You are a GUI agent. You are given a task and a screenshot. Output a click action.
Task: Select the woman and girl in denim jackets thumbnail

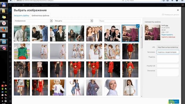tap(76, 88)
